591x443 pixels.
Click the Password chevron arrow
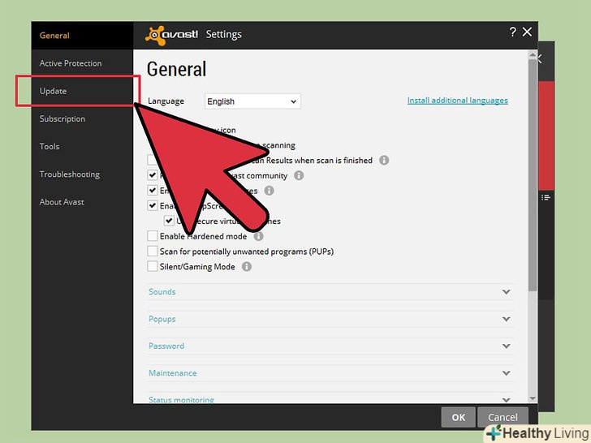(507, 346)
